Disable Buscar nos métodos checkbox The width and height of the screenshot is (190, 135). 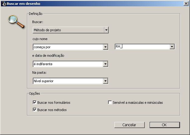point(35,110)
